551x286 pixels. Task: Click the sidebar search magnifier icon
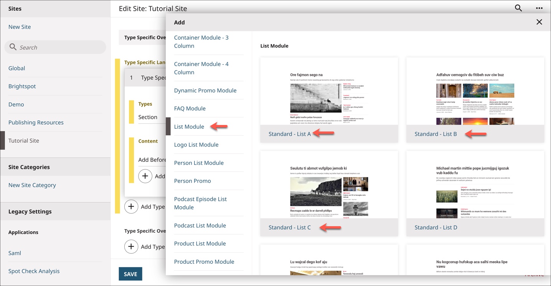click(x=13, y=47)
